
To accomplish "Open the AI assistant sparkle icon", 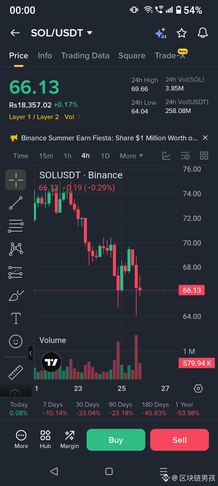I will [x=160, y=33].
